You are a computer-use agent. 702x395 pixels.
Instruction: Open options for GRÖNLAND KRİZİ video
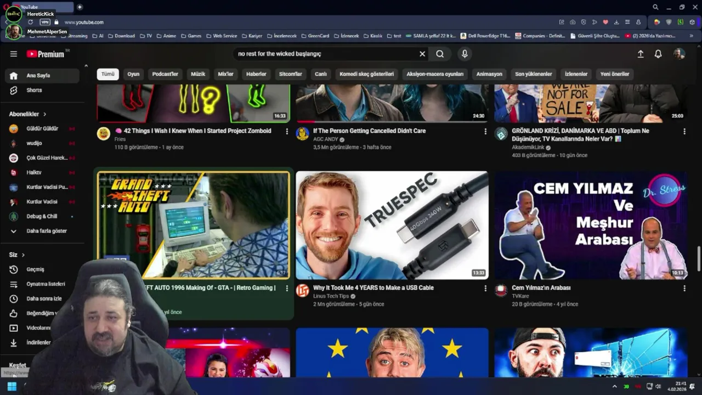pos(684,132)
